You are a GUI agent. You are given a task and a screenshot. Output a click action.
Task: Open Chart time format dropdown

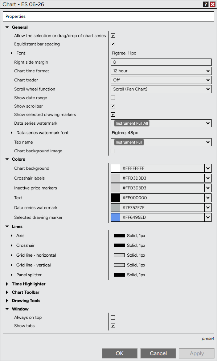pyautogui.click(x=161, y=71)
